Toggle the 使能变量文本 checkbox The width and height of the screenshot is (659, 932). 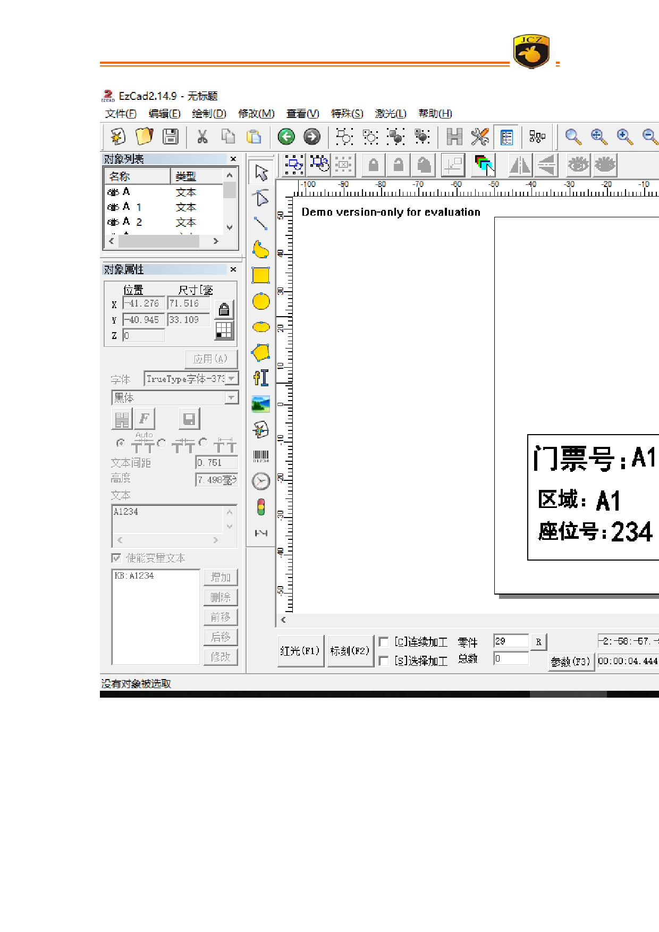tap(116, 558)
